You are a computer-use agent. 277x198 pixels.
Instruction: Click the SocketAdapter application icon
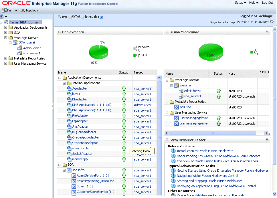[69, 154]
